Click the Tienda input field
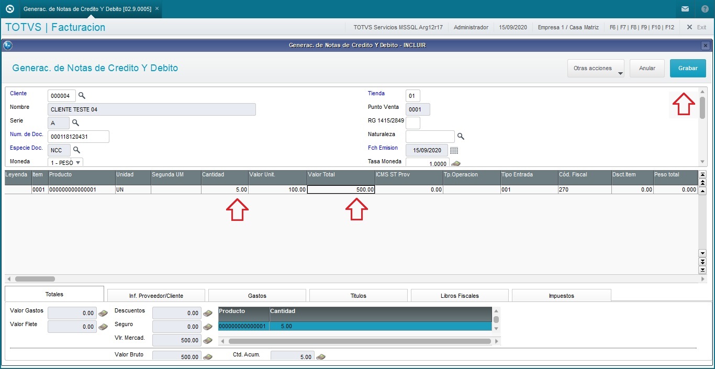Screen dimensions: 715x369 coord(413,96)
